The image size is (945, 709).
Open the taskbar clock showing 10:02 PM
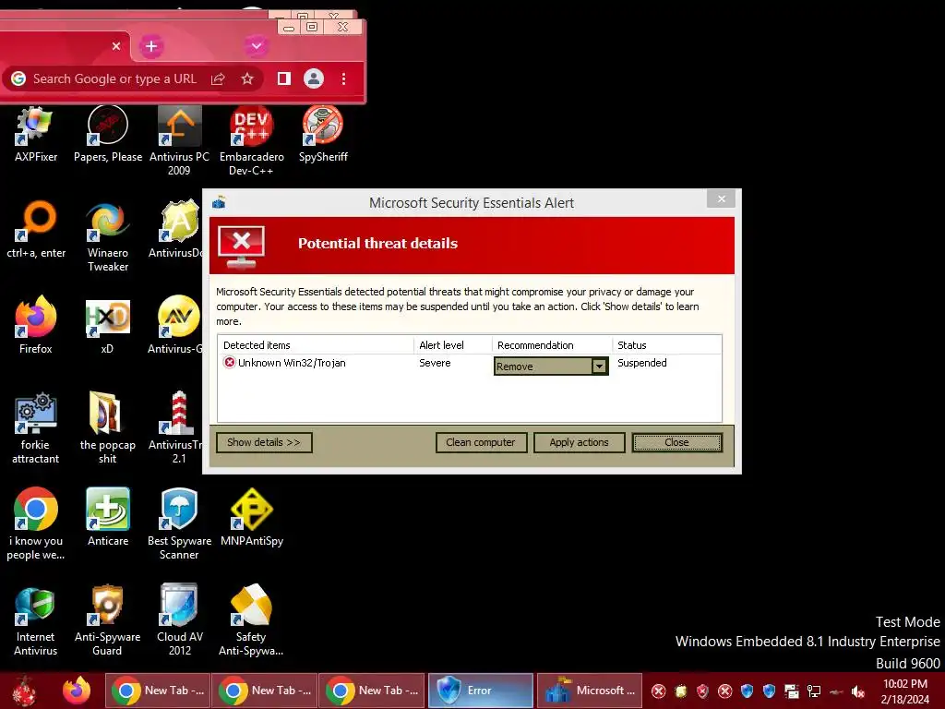(x=904, y=691)
